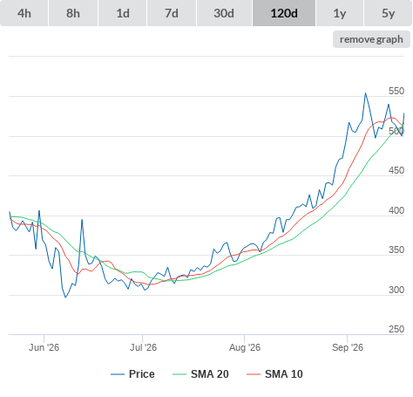Hide the SMA 20 series via legend

click(200, 374)
